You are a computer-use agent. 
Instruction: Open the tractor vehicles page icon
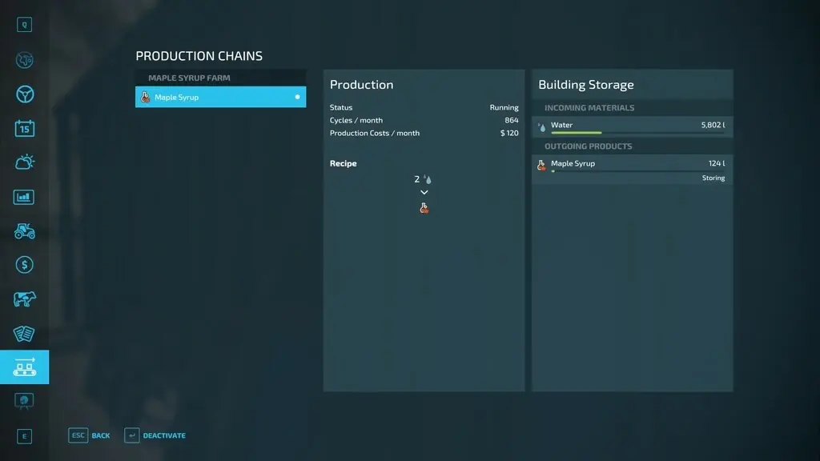(x=25, y=231)
